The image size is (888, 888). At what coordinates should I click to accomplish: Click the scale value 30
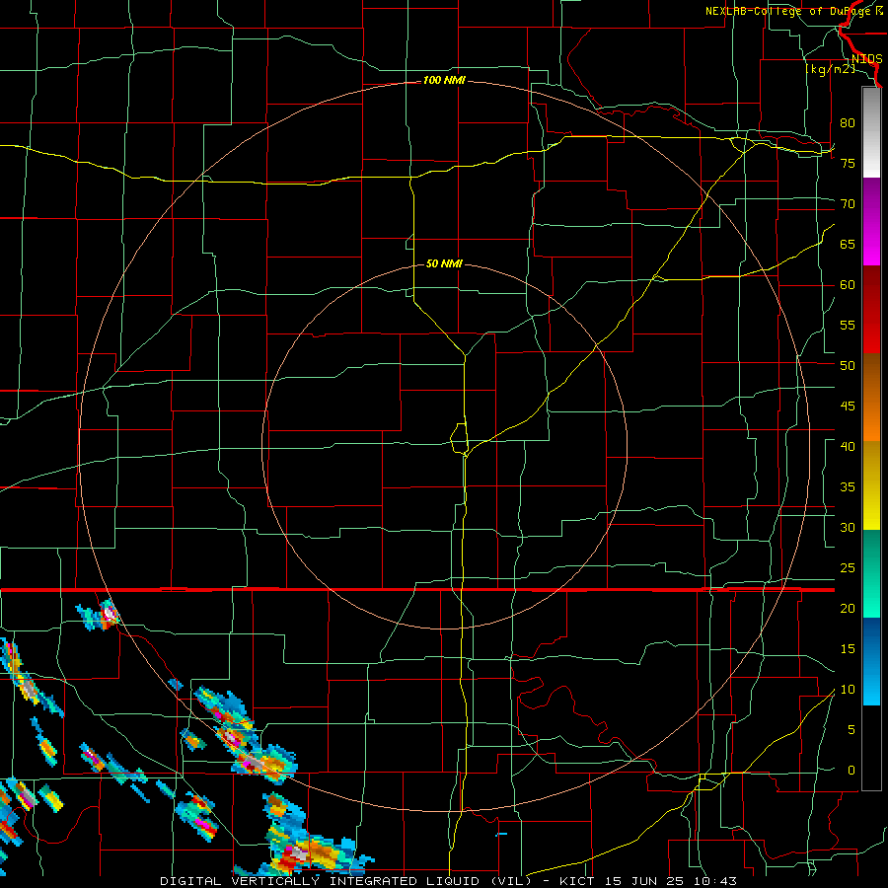coord(848,528)
